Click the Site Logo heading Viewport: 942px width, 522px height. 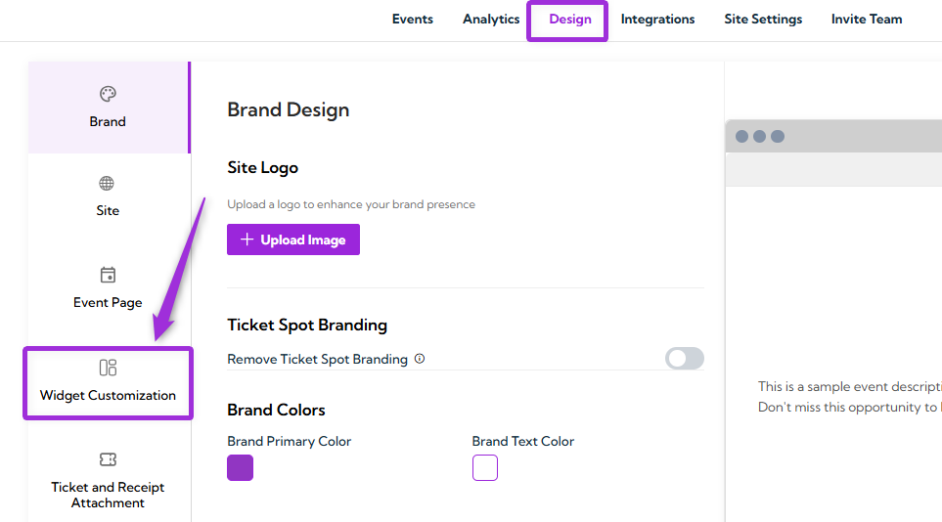(262, 167)
